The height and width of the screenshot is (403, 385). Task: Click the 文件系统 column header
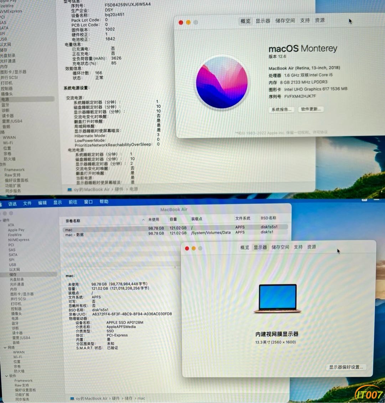242,218
